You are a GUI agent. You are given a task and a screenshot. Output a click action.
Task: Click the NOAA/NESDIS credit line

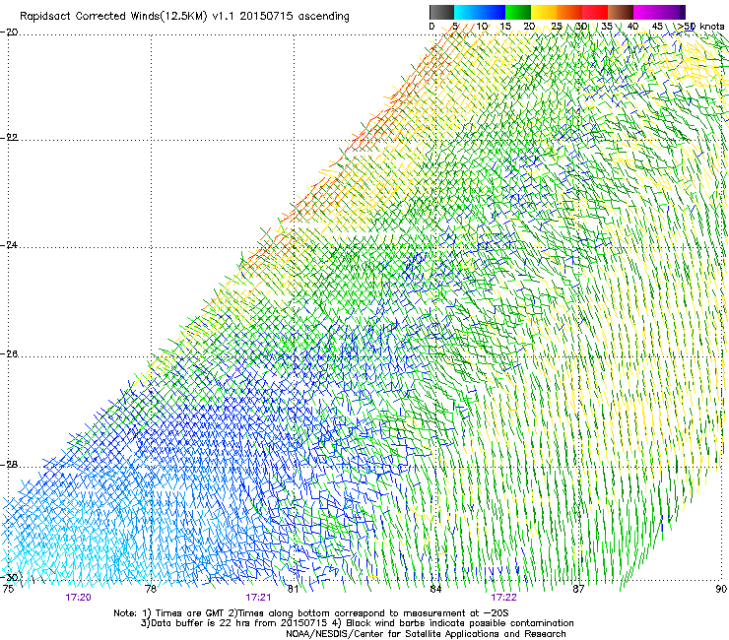tap(426, 633)
